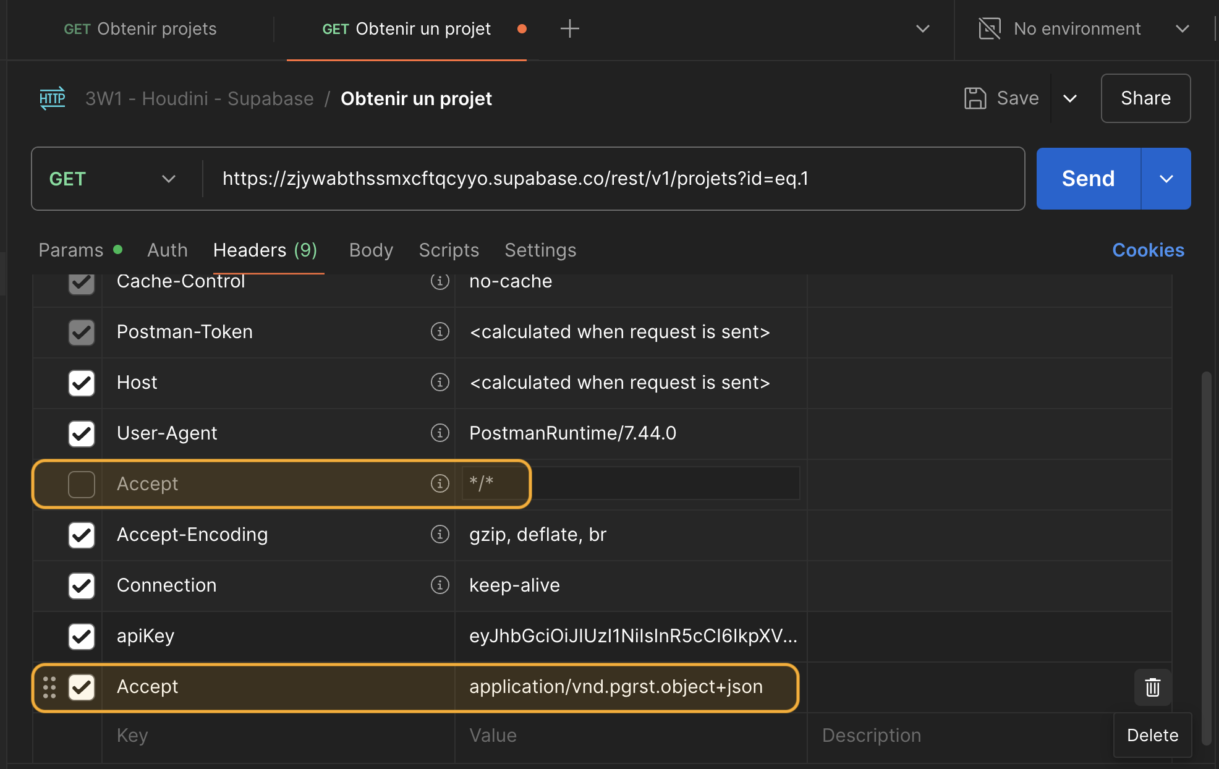
Task: Toggle the Postman-Token header checkbox
Action: point(81,332)
